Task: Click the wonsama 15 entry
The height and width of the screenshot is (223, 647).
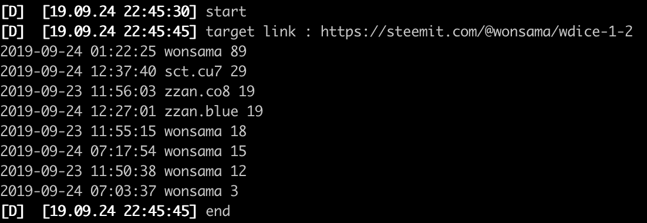Action: tap(205, 151)
